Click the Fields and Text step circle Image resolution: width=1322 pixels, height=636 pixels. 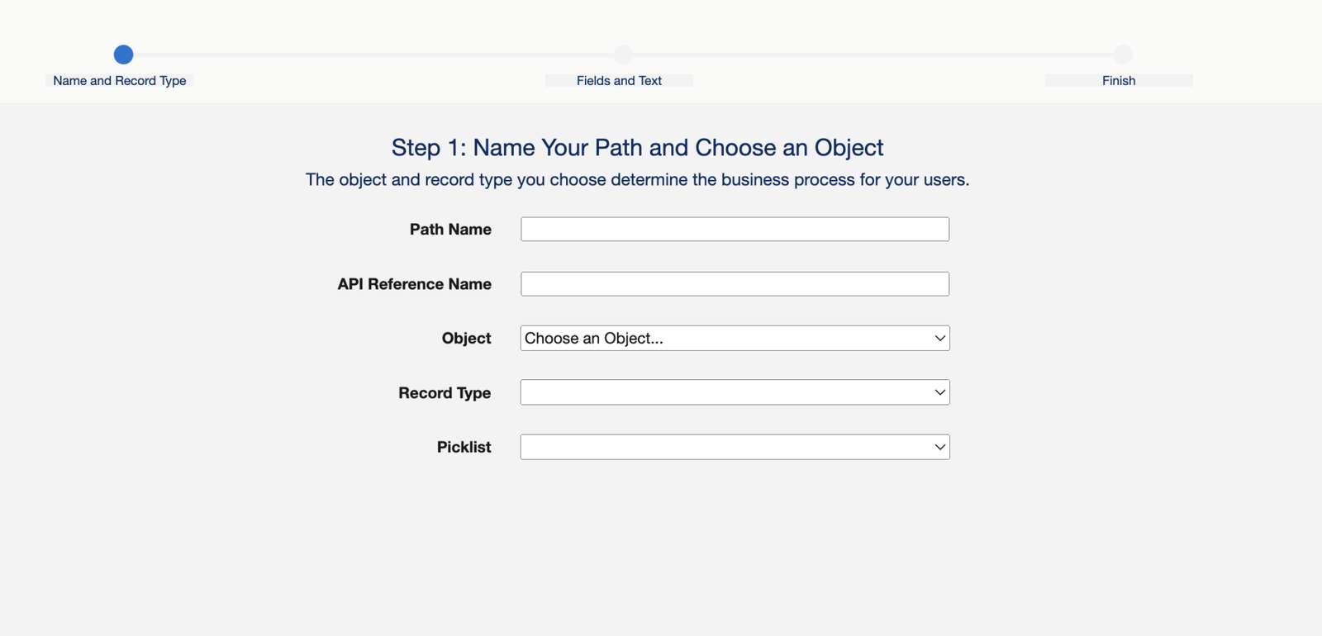623,55
